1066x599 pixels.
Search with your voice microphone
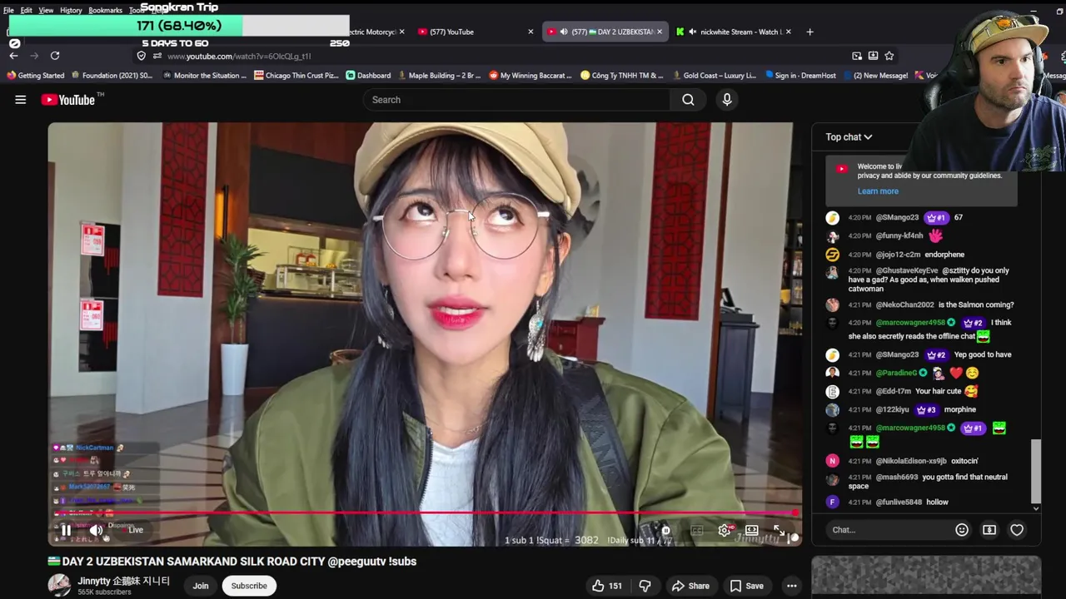pos(727,100)
